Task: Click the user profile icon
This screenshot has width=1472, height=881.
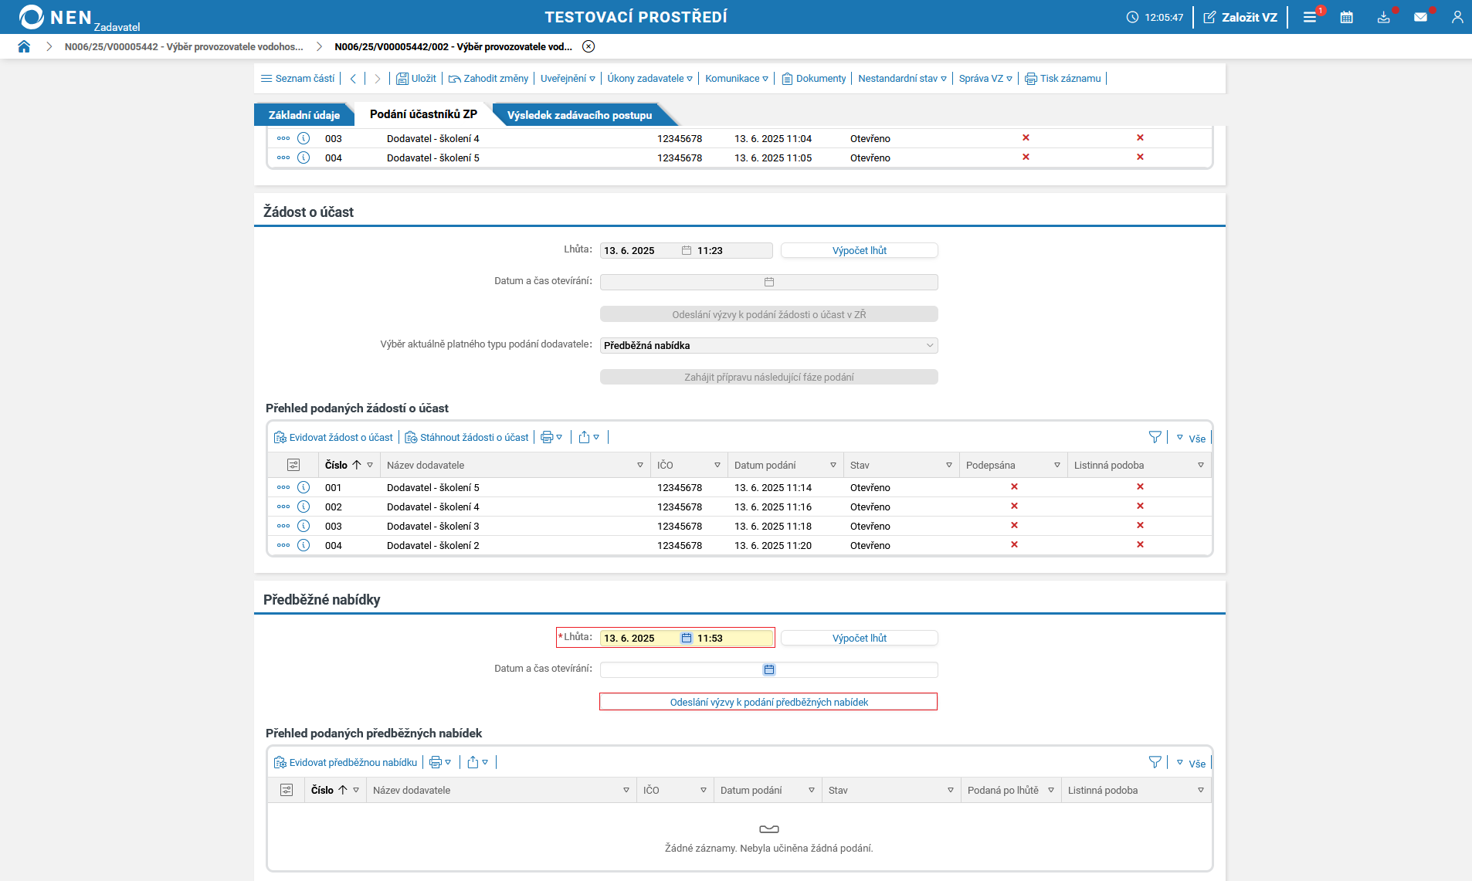Action: pyautogui.click(x=1457, y=17)
